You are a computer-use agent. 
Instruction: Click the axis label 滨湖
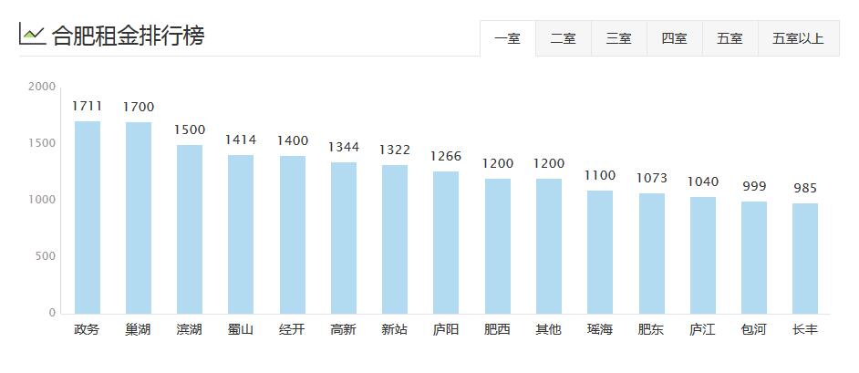[x=190, y=330]
